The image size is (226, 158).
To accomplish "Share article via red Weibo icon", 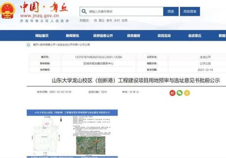I will click(172, 93).
